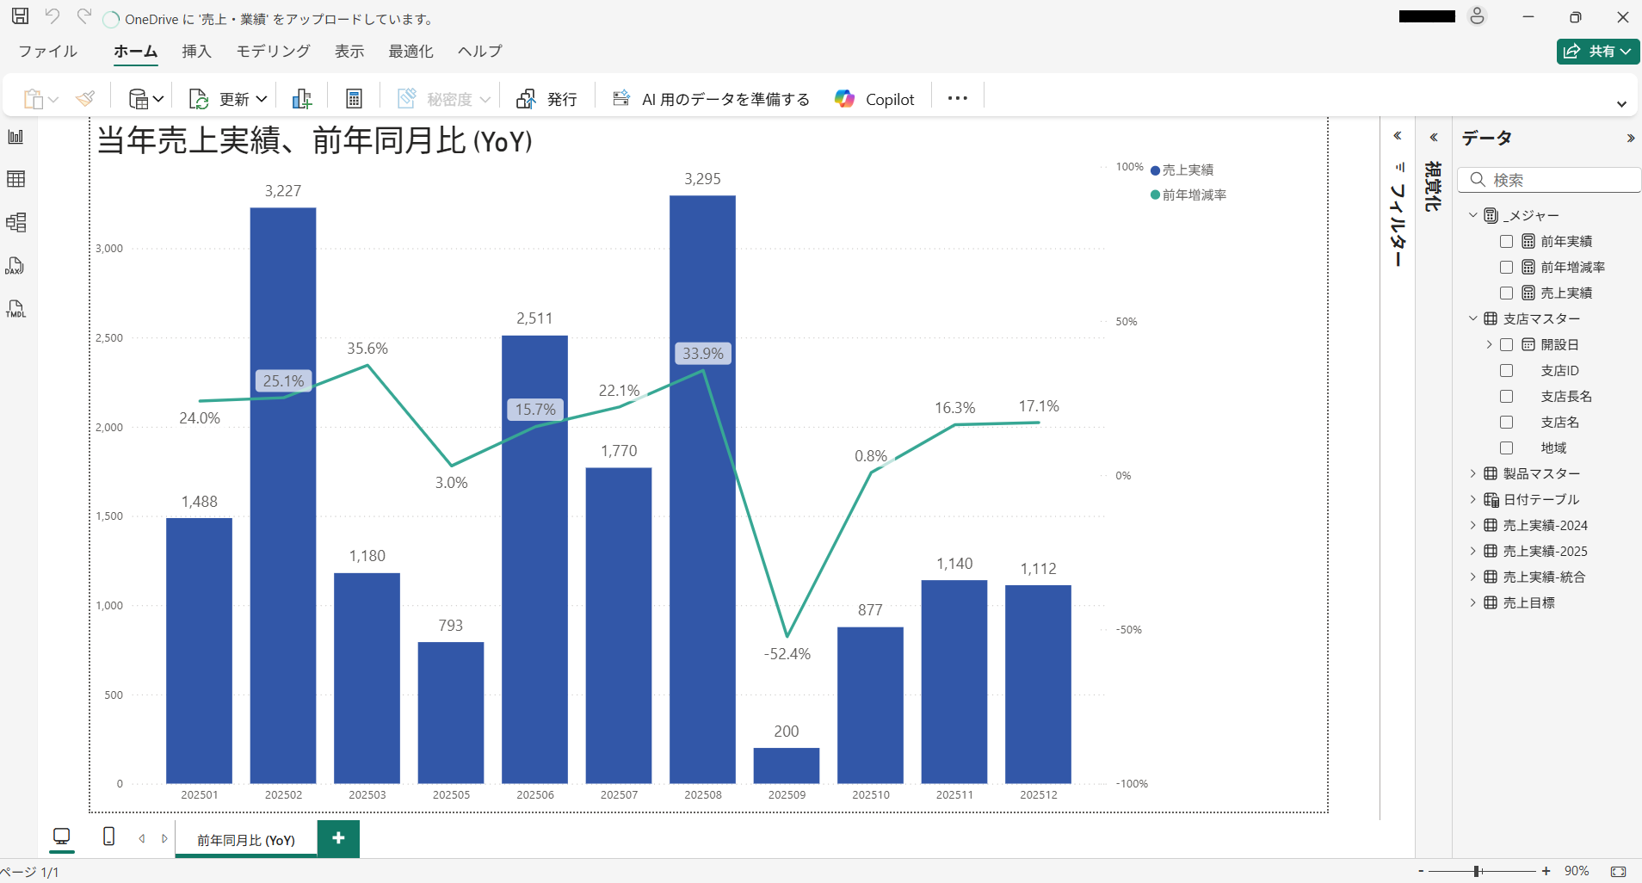This screenshot has width=1642, height=883.
Task: Check the 売上実績 field checkbox
Action: point(1506,293)
